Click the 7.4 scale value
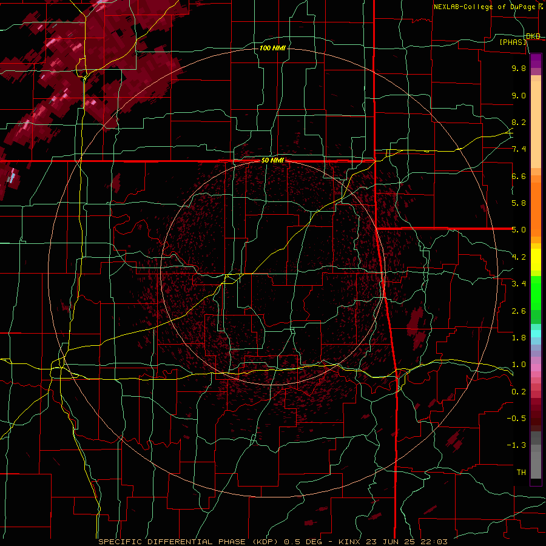This screenshot has width=546, height=546. point(519,149)
